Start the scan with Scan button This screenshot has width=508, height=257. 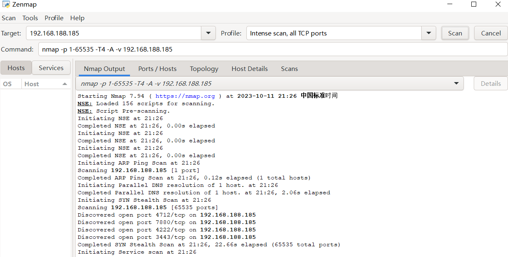click(455, 33)
